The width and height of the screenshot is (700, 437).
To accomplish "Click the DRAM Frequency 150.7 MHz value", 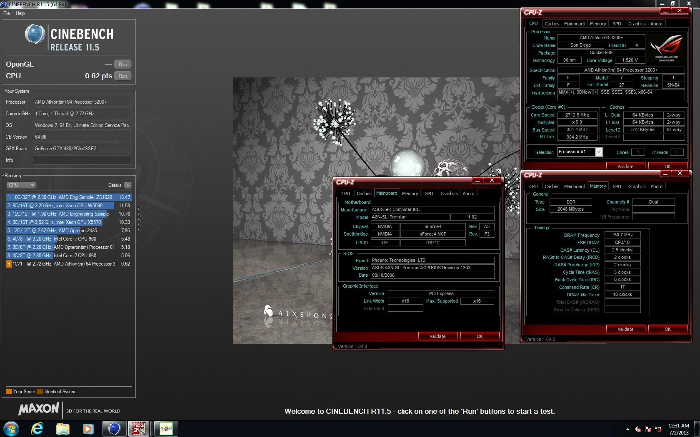I will pos(622,235).
